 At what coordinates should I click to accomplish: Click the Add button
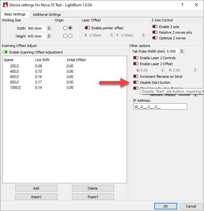click(36, 188)
